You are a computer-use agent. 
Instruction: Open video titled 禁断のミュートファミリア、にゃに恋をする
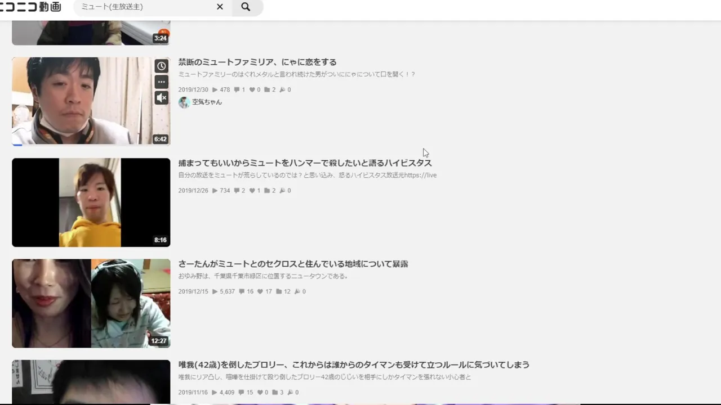257,62
